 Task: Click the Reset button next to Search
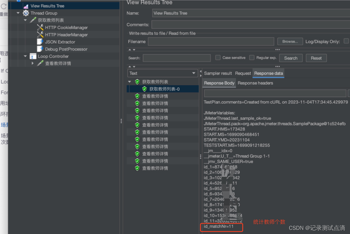tap(316, 58)
